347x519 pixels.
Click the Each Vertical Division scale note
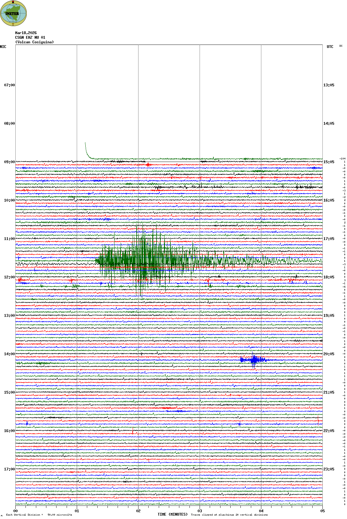tap(39, 515)
